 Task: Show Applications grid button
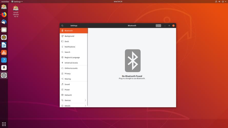(4, 124)
